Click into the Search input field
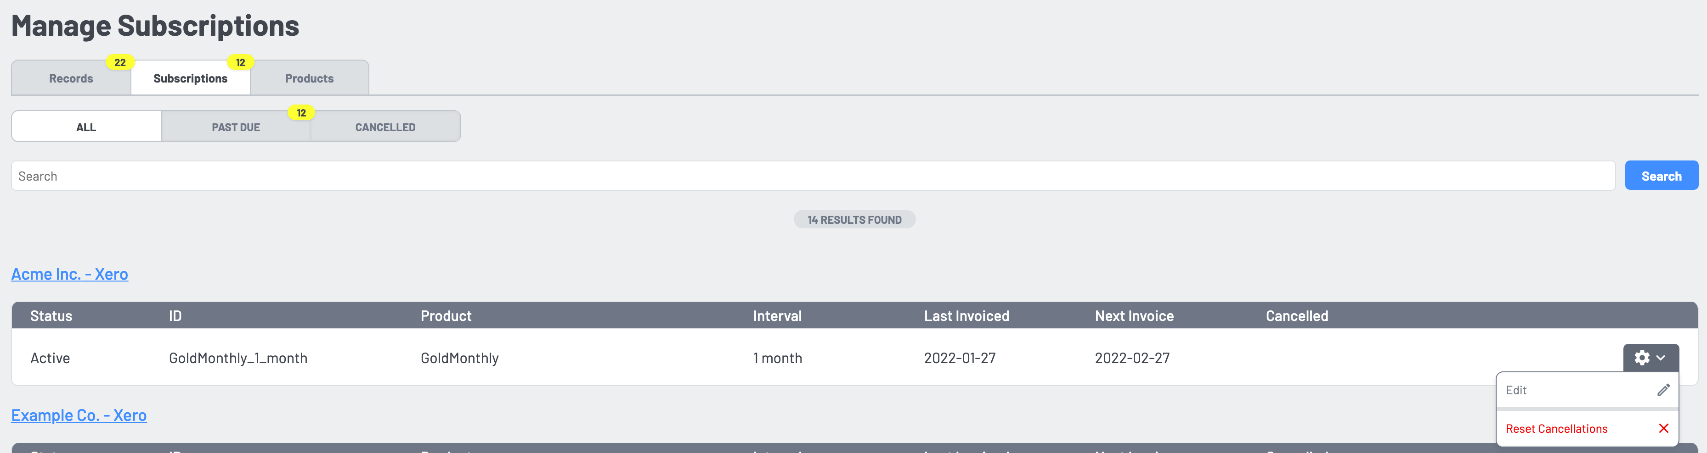Screen dimensions: 1707x453 813,176
